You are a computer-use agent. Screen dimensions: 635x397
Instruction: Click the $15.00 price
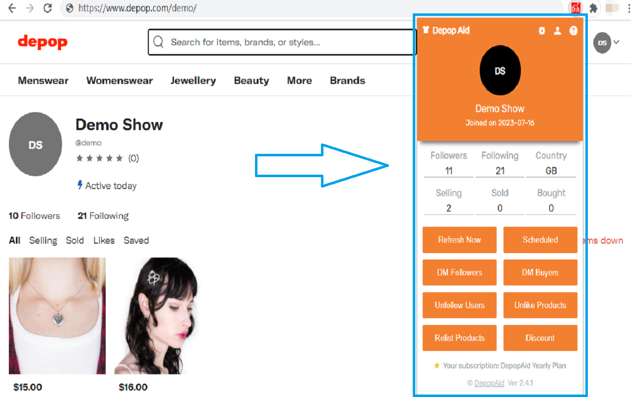coord(28,387)
